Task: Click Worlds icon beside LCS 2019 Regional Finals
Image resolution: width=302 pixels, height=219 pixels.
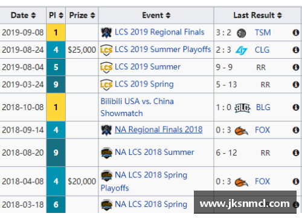Action: [x=106, y=33]
